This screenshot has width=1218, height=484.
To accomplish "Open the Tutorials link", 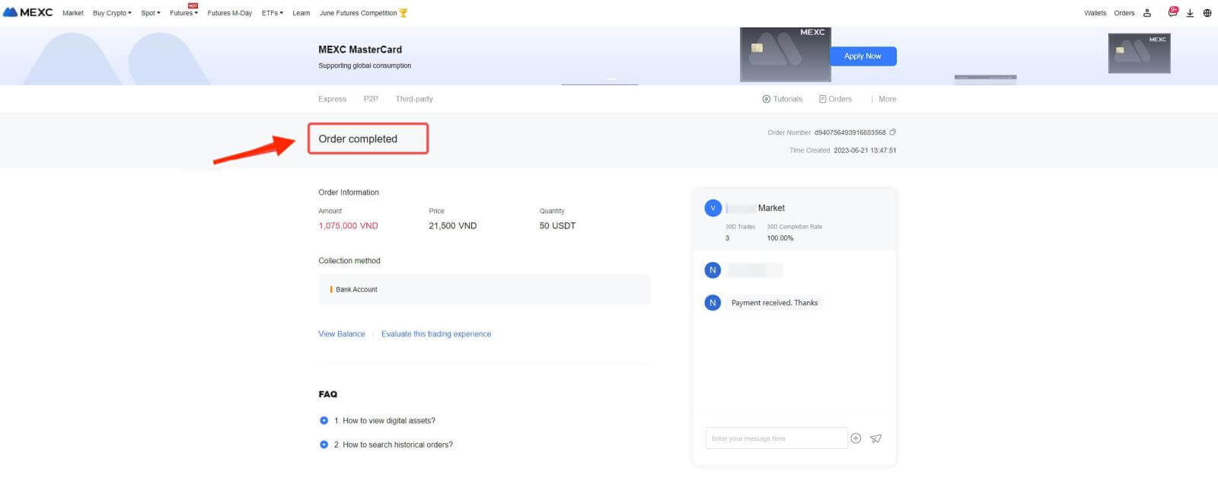I will [782, 99].
